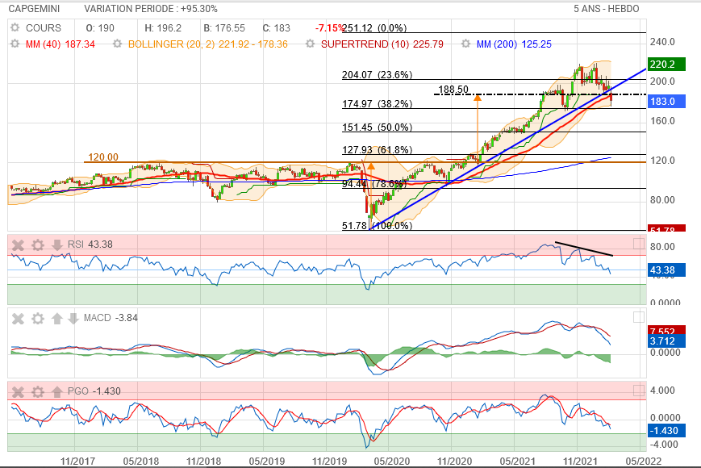Toggle the checkbox in the PGO panel corner
The image size is (701, 468).
pyautogui.click(x=639, y=391)
